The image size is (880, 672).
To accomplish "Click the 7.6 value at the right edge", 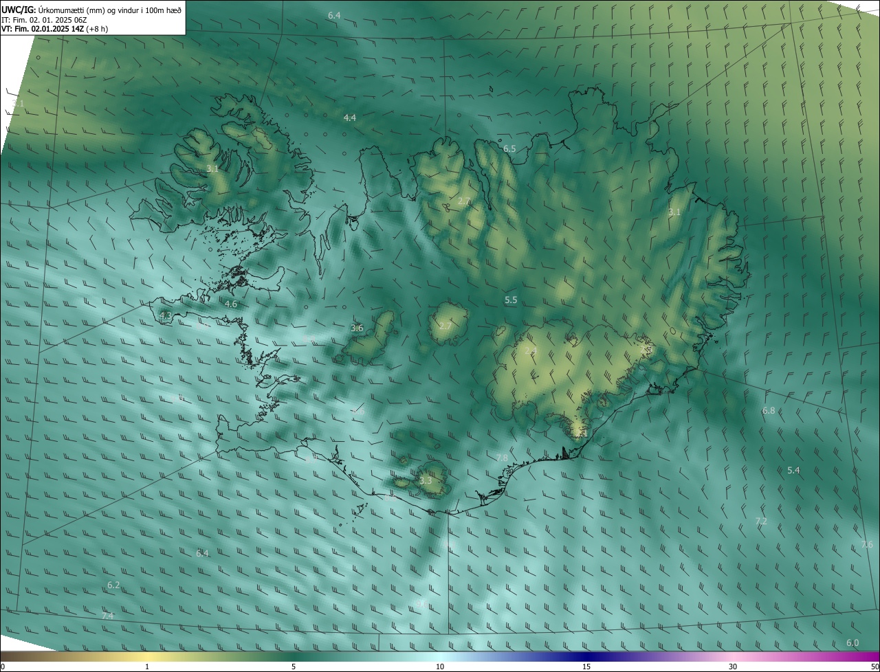I will (867, 545).
